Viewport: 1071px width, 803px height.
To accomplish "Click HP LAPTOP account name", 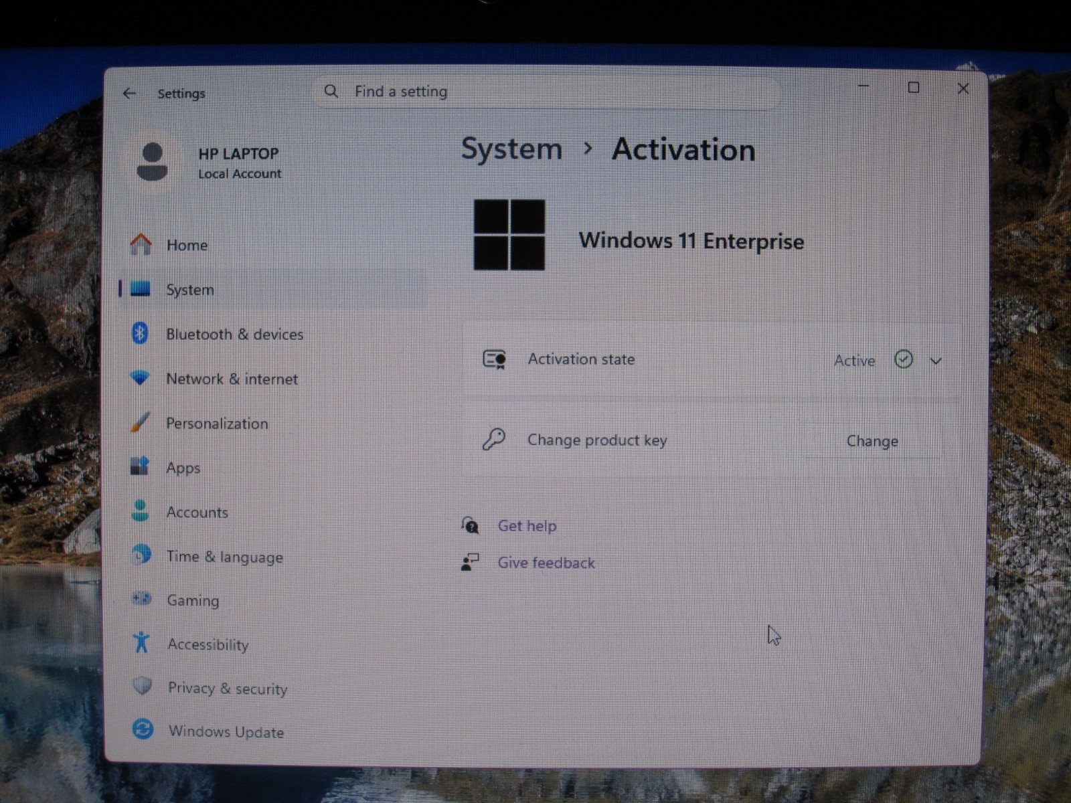I will (238, 153).
